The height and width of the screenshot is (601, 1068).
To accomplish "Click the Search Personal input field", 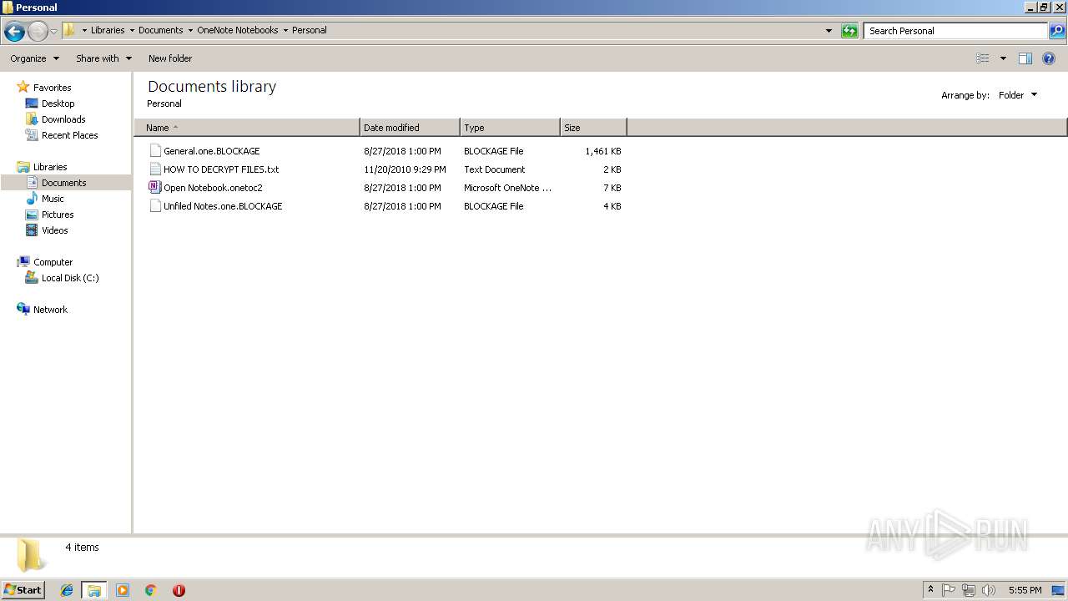I will (955, 31).
